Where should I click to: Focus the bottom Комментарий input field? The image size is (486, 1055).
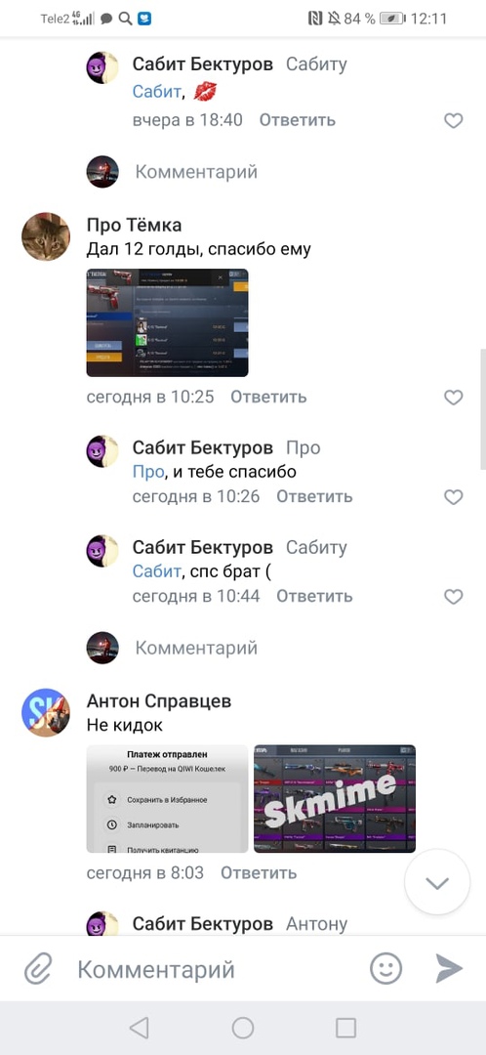pyautogui.click(x=215, y=970)
